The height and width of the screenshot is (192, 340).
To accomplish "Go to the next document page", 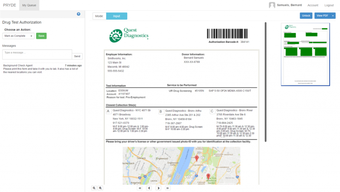I will pyautogui.click(x=158, y=188).
